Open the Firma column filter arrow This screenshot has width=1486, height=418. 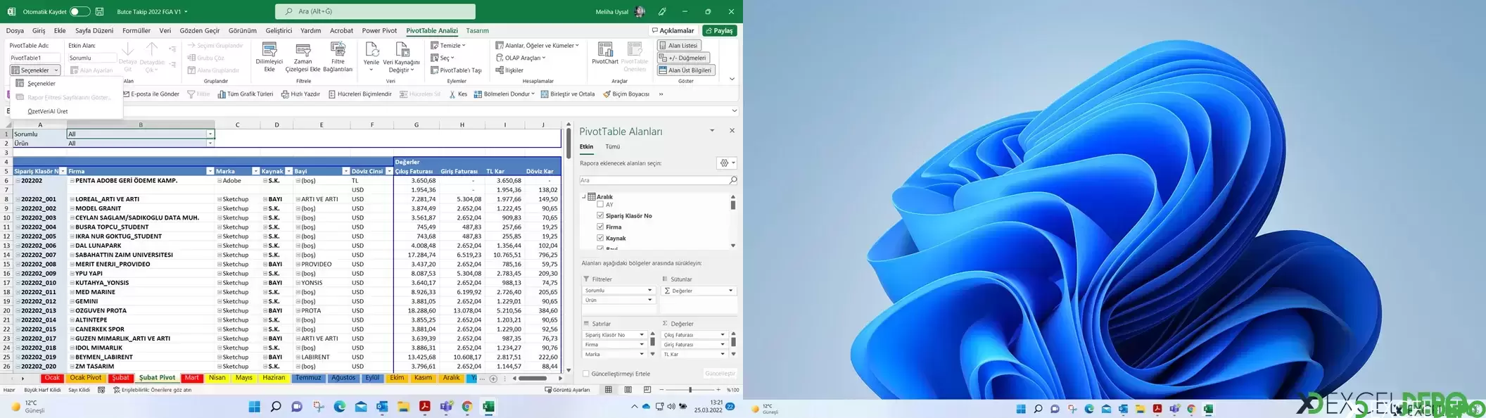click(x=210, y=171)
